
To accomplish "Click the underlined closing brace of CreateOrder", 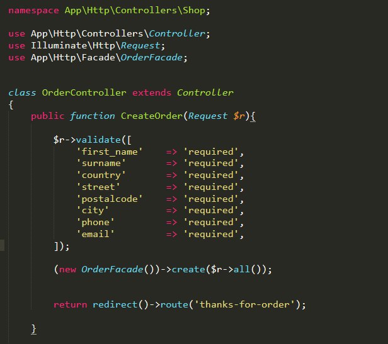I will coord(33,330).
